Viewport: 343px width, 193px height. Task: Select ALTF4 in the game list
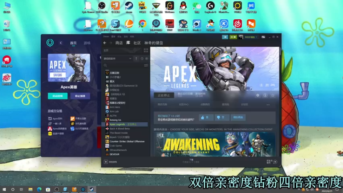click(113, 116)
